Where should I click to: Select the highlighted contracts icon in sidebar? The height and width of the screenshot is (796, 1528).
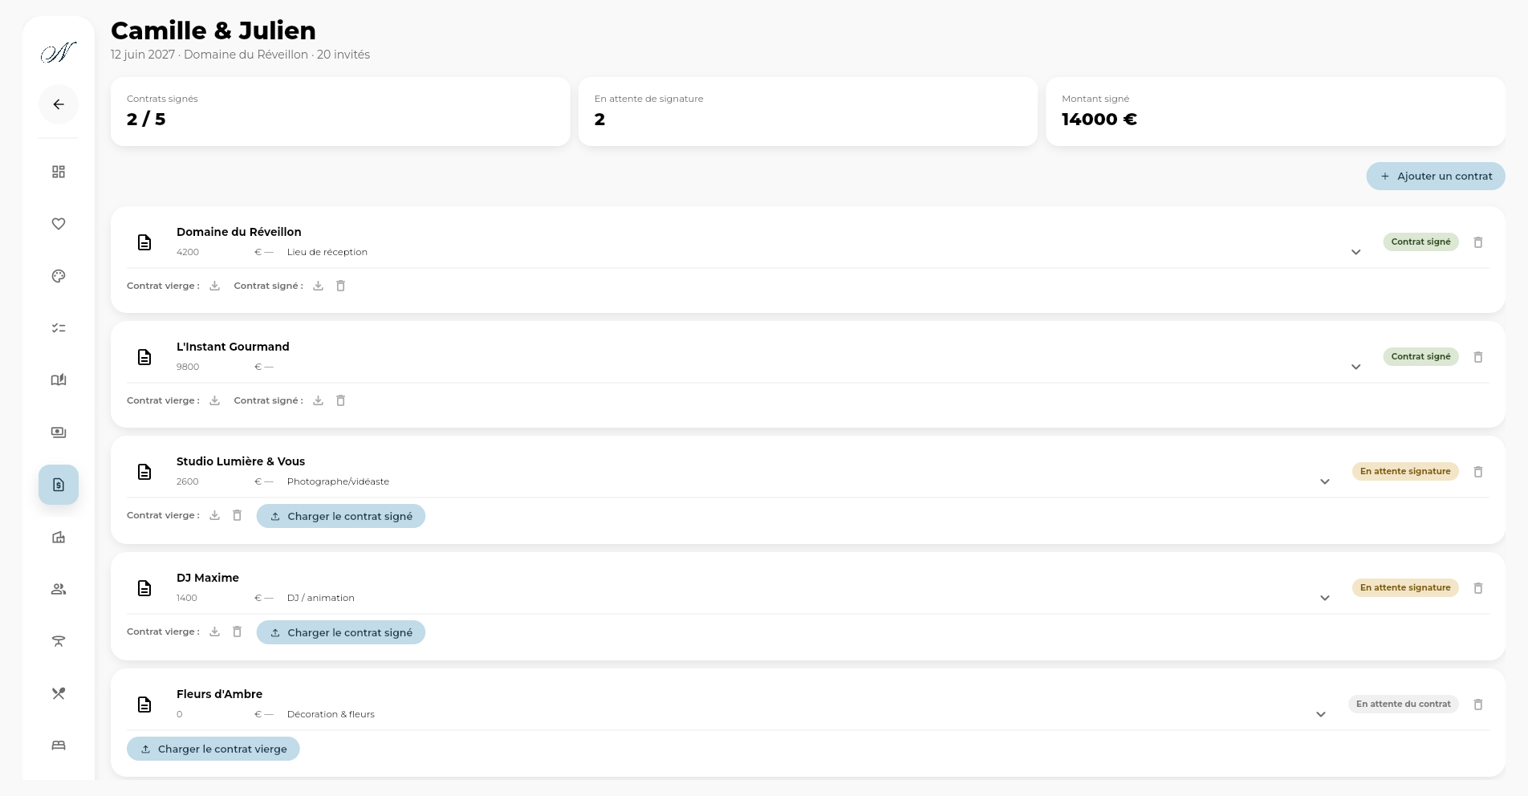[59, 485]
